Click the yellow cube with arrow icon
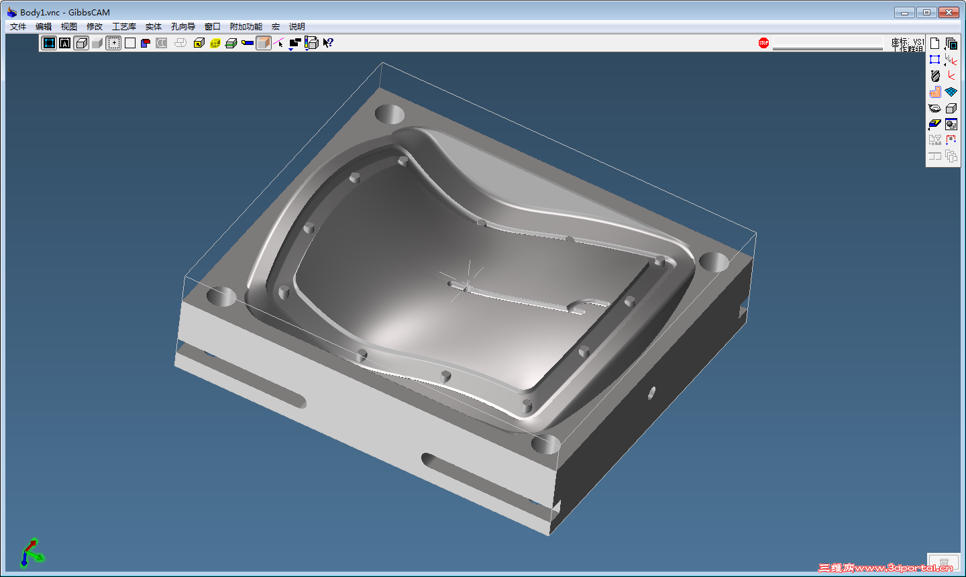Viewport: 966px width, 577px height. click(199, 43)
